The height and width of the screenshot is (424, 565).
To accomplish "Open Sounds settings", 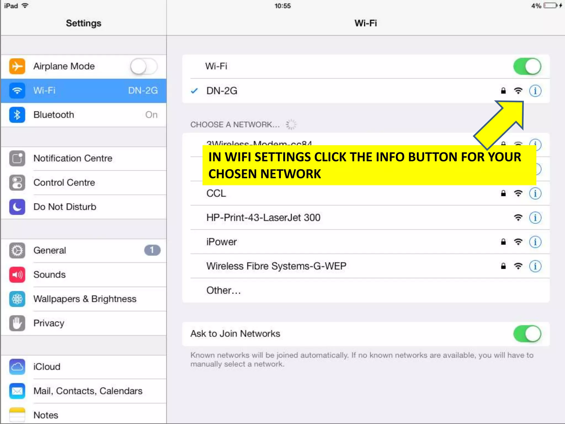I will (84, 275).
